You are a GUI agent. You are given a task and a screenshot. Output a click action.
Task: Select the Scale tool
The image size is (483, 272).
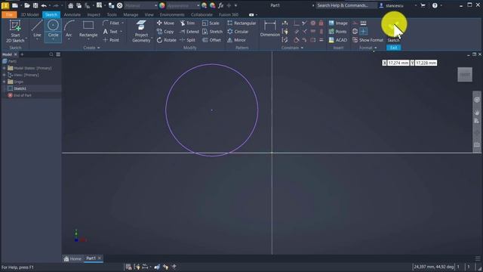tap(211, 23)
